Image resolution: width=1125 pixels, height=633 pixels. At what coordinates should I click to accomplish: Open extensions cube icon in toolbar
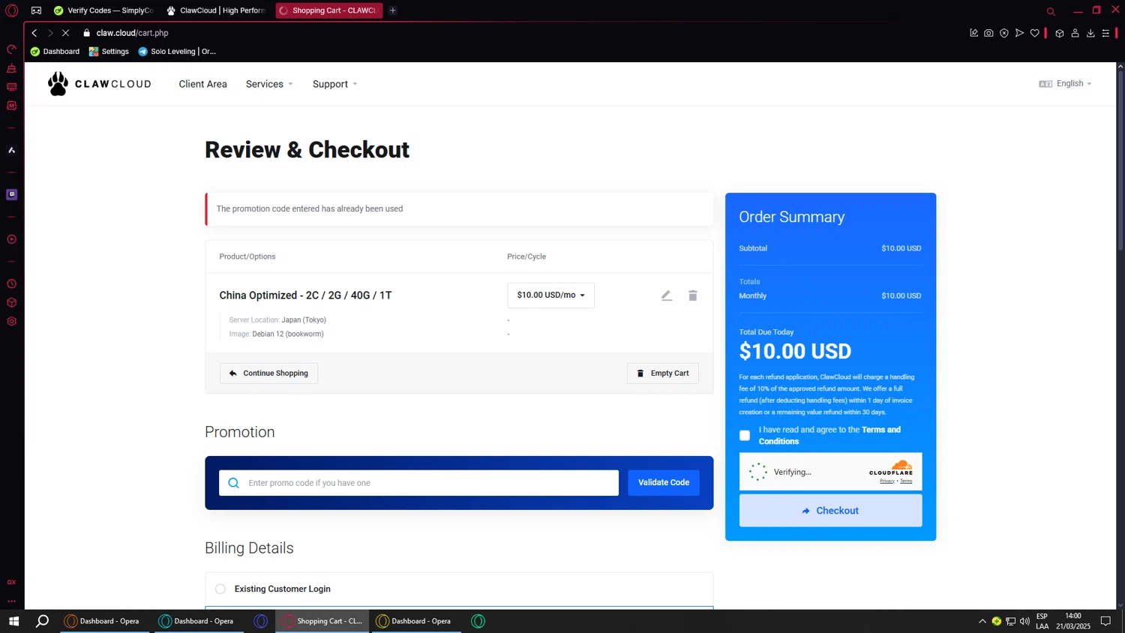coord(1060,33)
